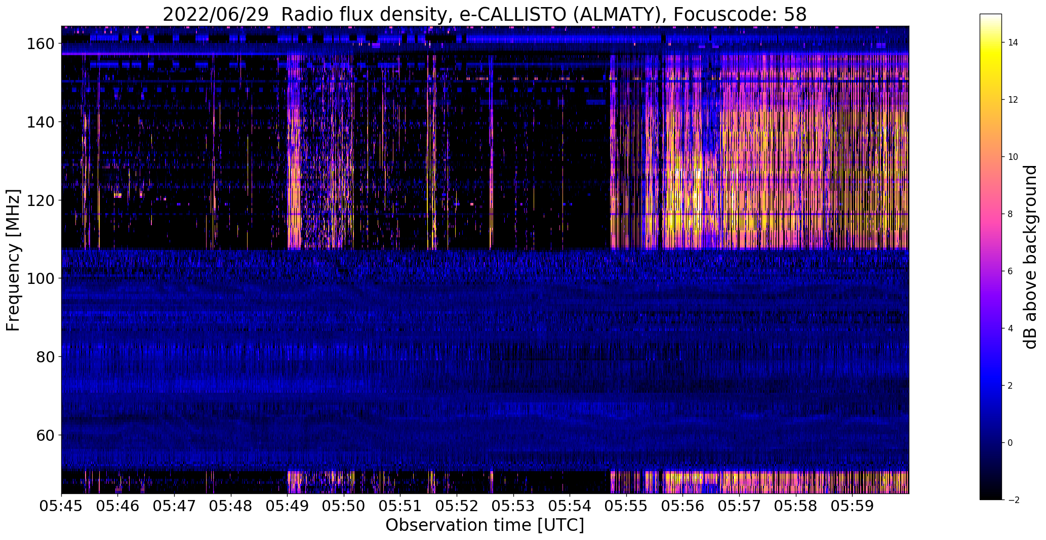Click the colorbar tick value 6

[x=1010, y=271]
